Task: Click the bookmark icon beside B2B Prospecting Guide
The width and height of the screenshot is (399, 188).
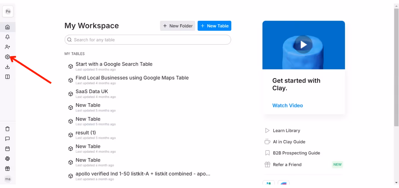Action: click(267, 153)
